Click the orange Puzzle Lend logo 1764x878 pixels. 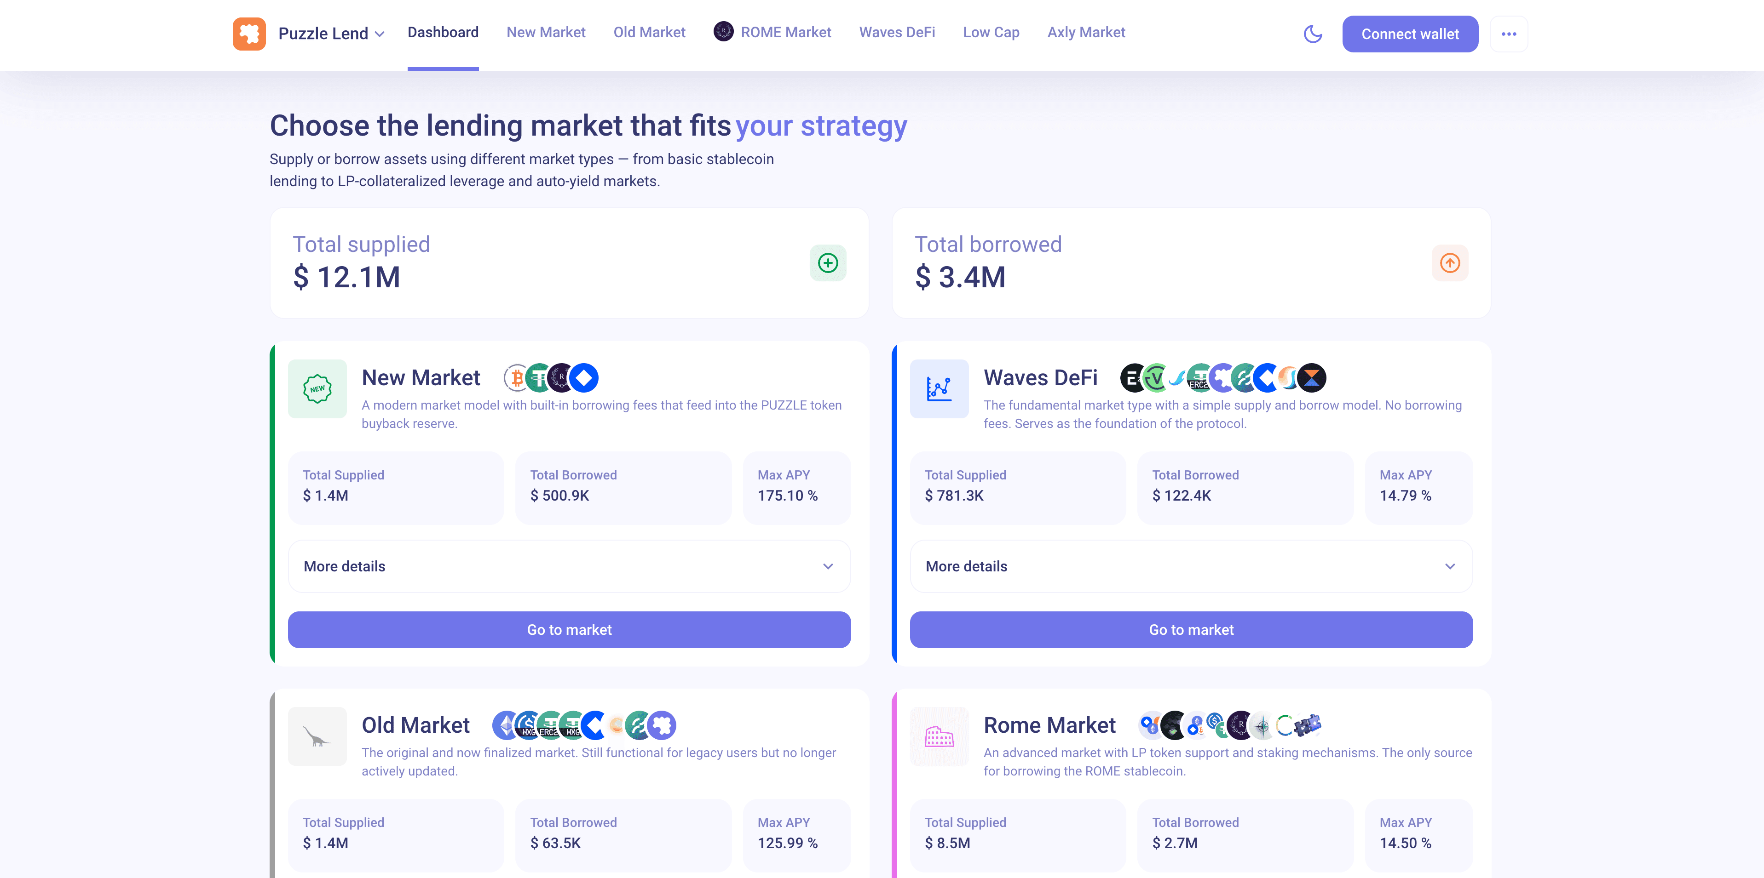[248, 34]
